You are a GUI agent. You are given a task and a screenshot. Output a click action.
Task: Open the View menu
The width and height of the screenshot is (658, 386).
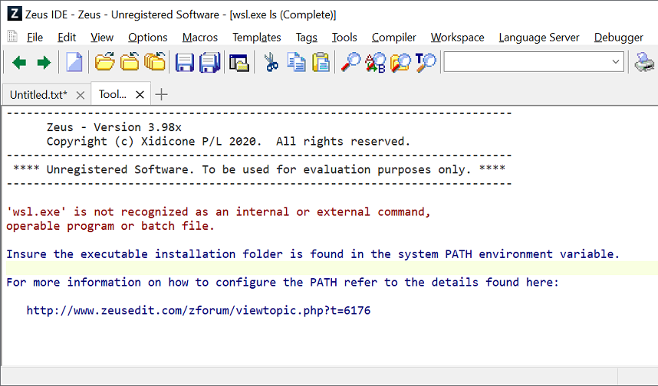(102, 38)
